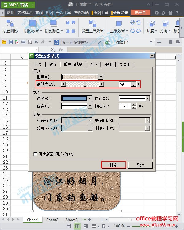This screenshot has height=230, width=184.
Task: Cancel dialog with 取消 button
Action: tap(140, 165)
